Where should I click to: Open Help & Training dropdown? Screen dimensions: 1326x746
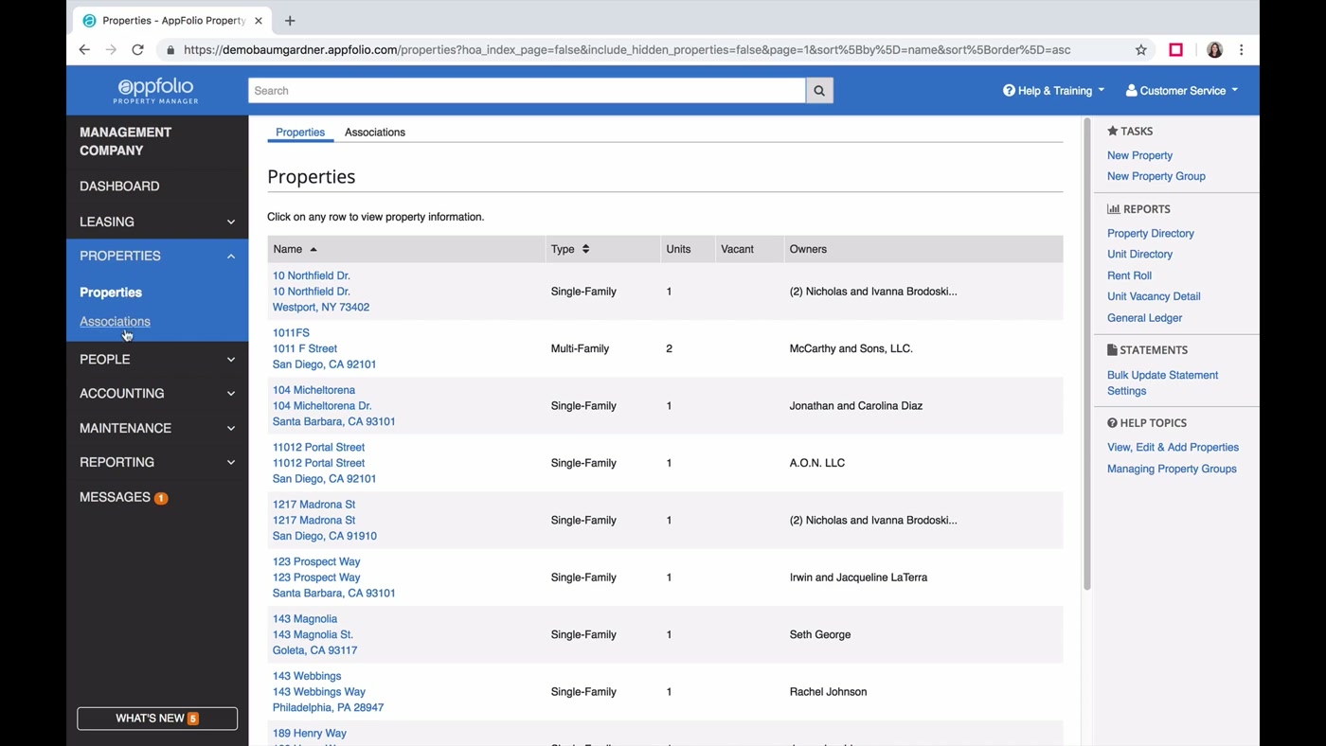click(x=1053, y=91)
